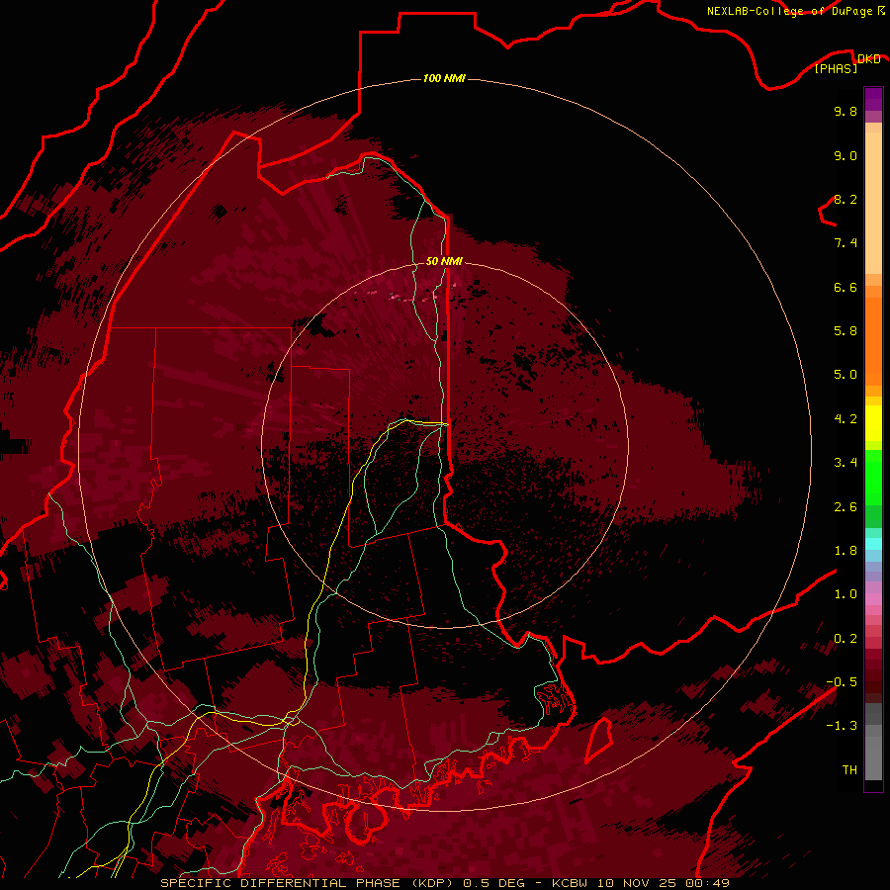Click the purple swatch atop the color bar
890x890 pixels.
(873, 99)
